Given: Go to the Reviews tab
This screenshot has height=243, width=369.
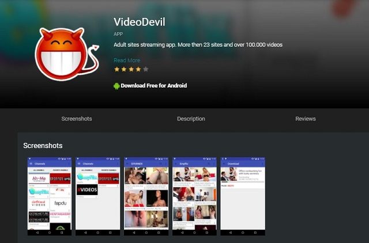Looking at the screenshot, I should (306, 119).
